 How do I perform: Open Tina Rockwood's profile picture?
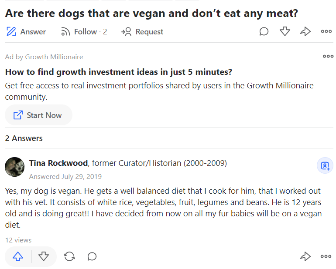click(14, 167)
